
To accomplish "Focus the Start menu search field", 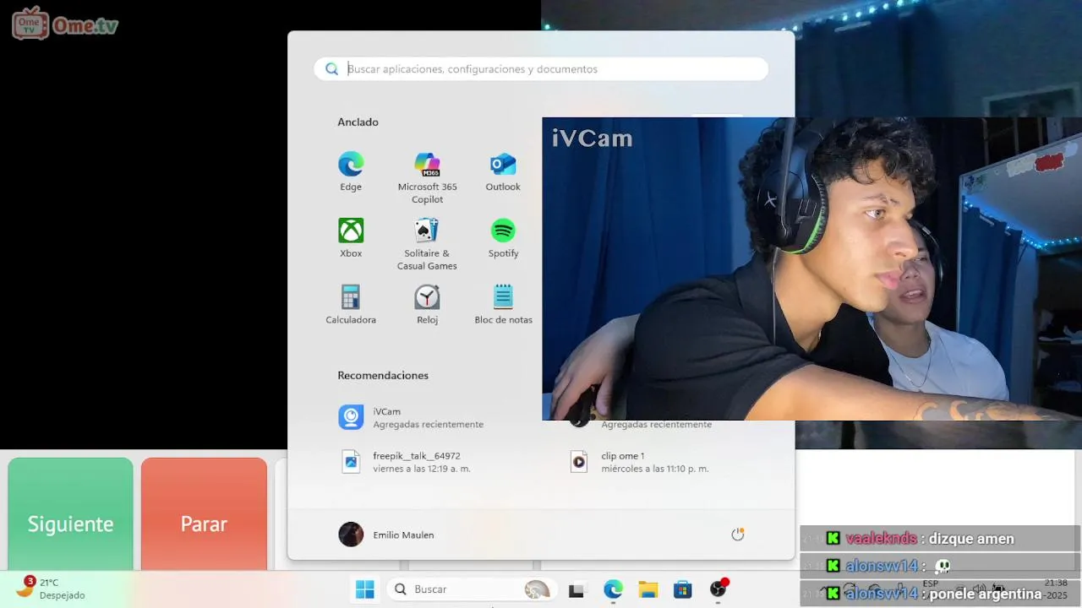I will (x=541, y=69).
